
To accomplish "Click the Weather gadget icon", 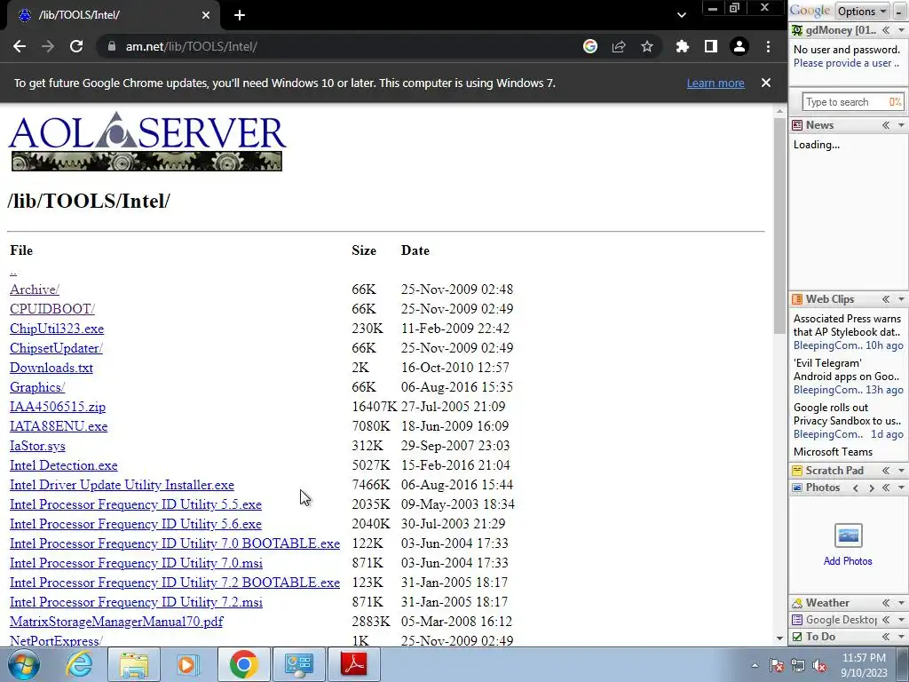I will pos(797,603).
